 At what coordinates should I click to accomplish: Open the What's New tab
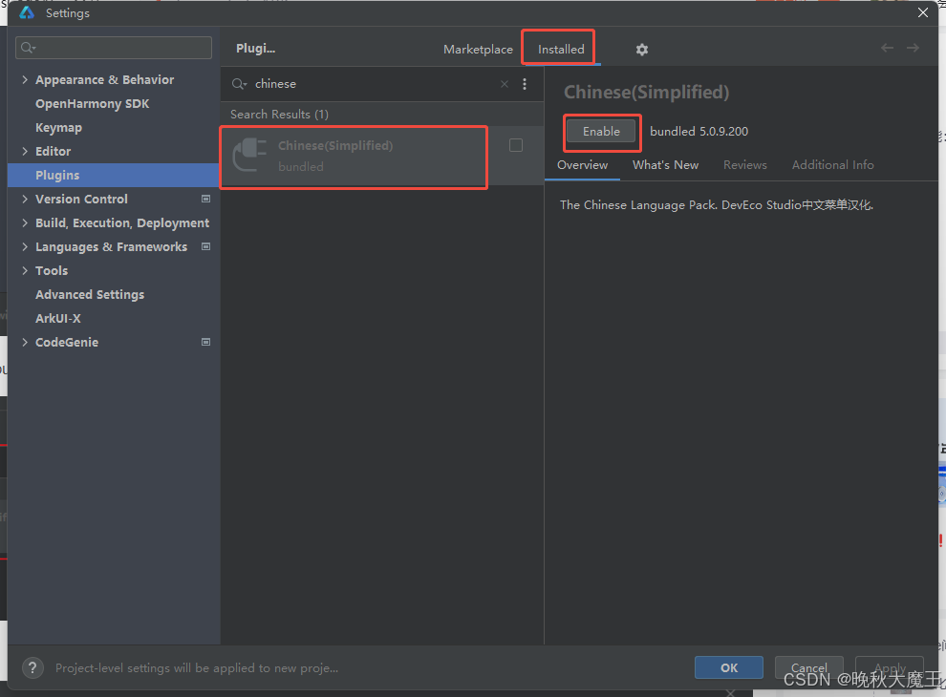[665, 164]
